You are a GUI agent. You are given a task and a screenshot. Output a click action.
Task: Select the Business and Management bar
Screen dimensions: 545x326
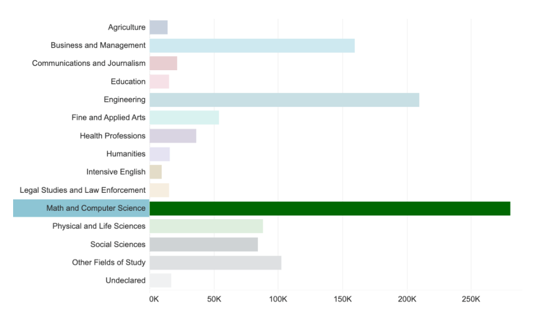(252, 46)
